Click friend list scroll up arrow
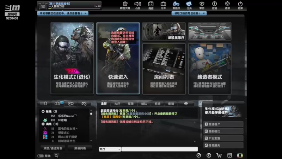The width and height of the screenshot is (282, 159). (91, 111)
